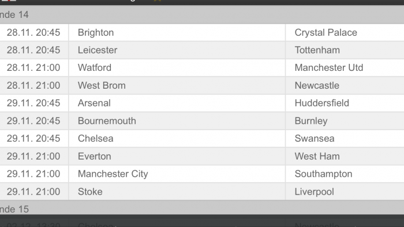
Task: Select Manchester Utd in the fixtures
Action: point(329,68)
